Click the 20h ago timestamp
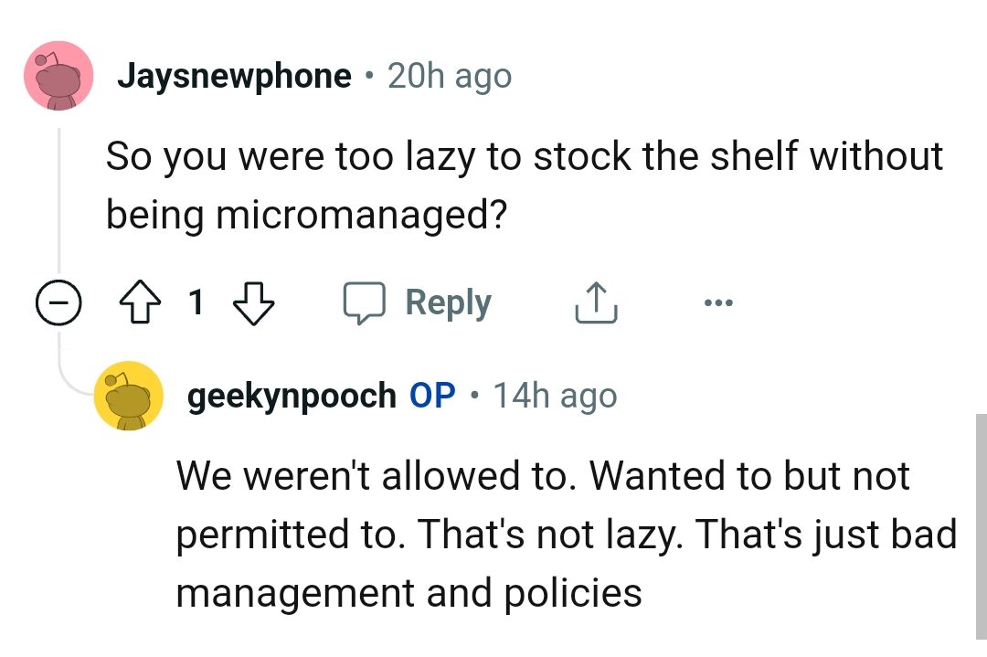The image size is (987, 657). click(447, 76)
